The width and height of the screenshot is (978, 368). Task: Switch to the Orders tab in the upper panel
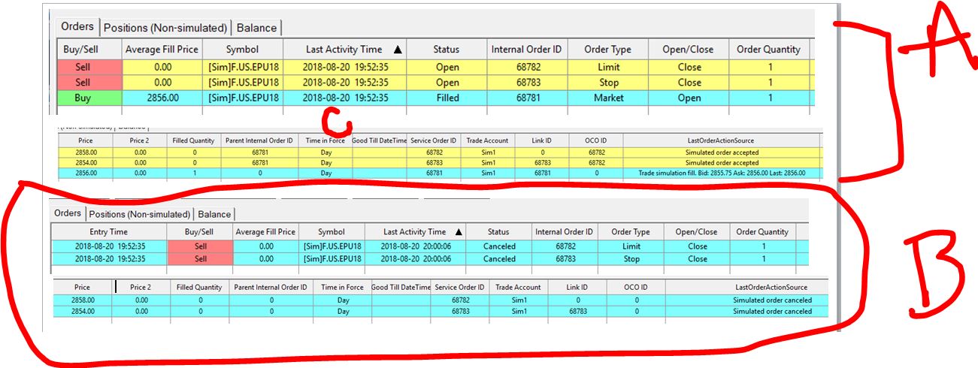pyautogui.click(x=77, y=26)
